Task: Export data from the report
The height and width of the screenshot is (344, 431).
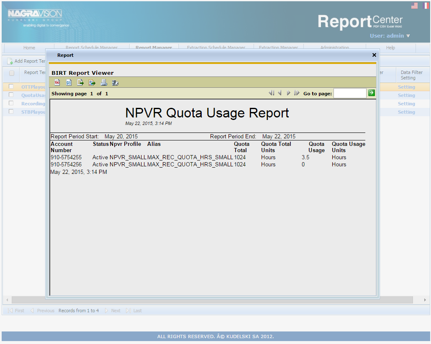Action: click(x=80, y=82)
